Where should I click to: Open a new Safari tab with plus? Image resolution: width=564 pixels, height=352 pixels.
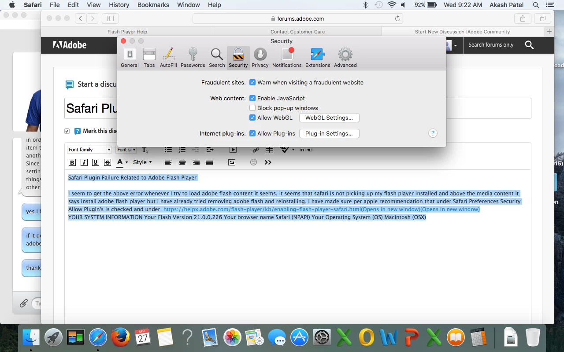[x=549, y=32]
